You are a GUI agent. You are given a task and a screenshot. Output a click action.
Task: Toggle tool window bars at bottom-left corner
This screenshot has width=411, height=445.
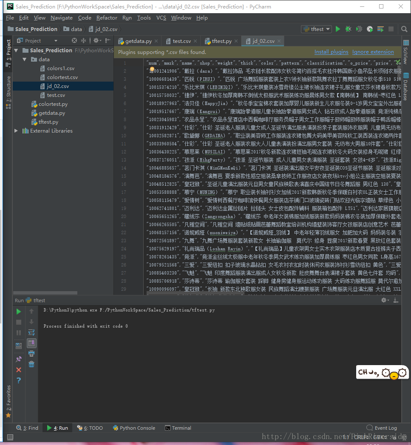click(10, 437)
